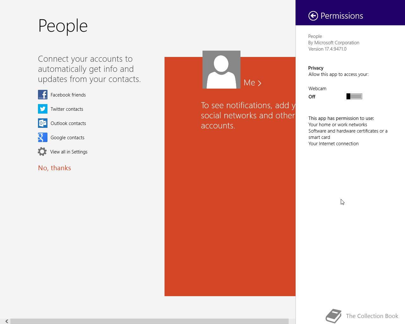Click the Facebook logo icon
Image resolution: width=405 pixels, height=324 pixels.
coord(43,95)
